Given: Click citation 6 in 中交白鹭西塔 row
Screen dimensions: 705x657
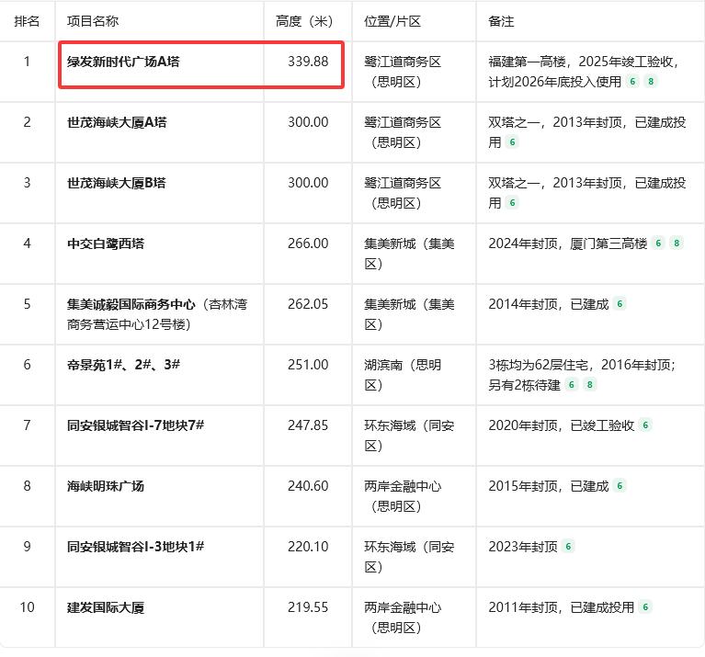Looking at the screenshot, I should (658, 244).
